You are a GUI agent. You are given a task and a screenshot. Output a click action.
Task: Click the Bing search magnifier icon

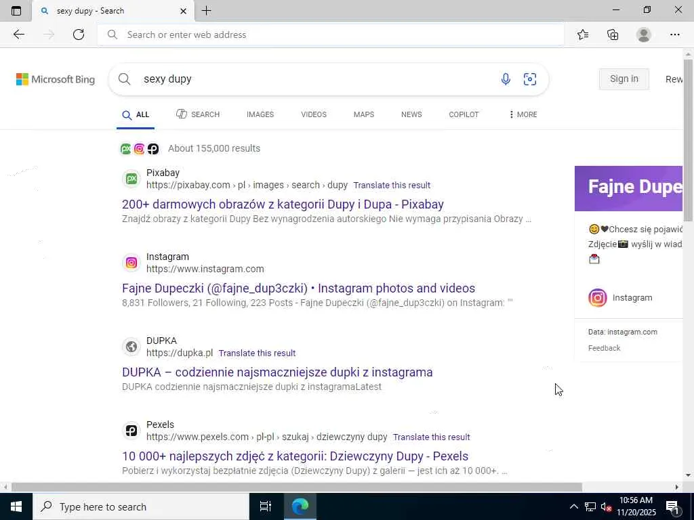pos(125,79)
